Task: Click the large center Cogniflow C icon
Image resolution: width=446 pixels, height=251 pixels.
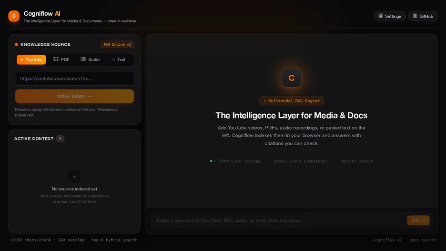Action: pyautogui.click(x=292, y=78)
